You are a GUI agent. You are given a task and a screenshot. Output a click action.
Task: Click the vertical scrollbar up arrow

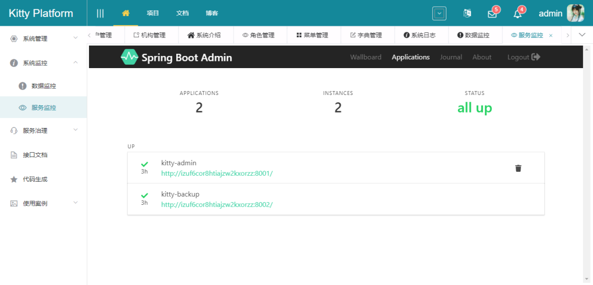(587, 49)
